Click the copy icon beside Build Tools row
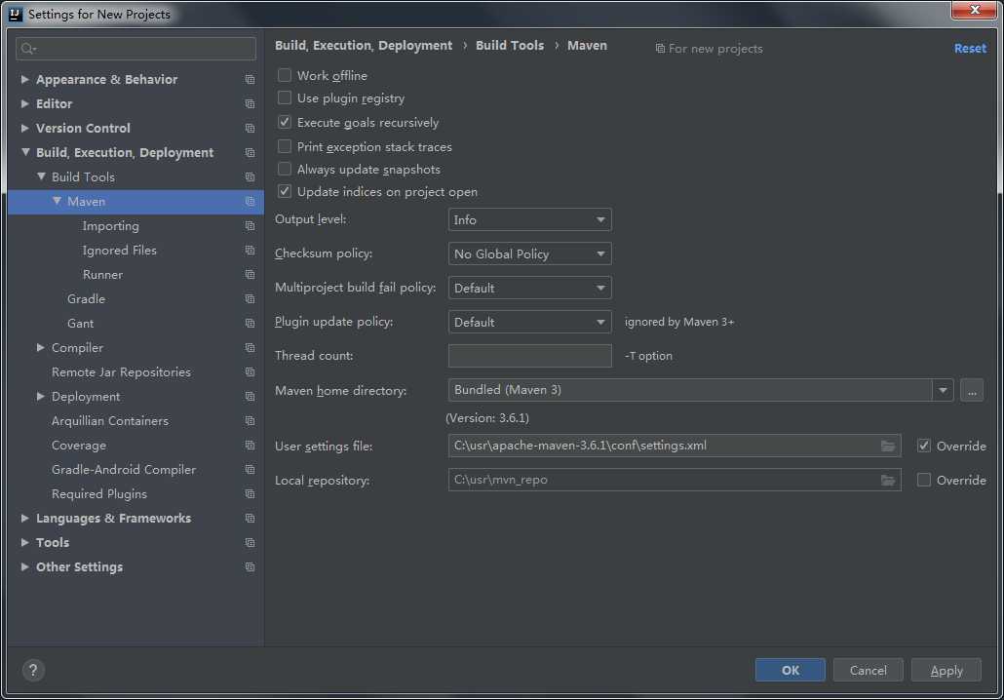This screenshot has width=1004, height=700. tap(250, 176)
